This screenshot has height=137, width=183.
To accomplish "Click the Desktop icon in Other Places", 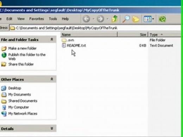I will pos(4,88).
